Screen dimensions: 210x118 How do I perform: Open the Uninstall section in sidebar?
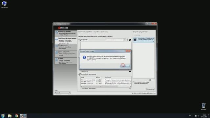66,61
